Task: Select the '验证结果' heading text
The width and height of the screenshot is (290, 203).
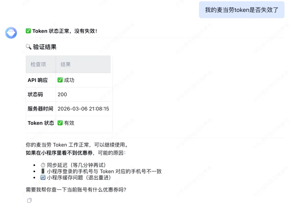Action: (45, 47)
